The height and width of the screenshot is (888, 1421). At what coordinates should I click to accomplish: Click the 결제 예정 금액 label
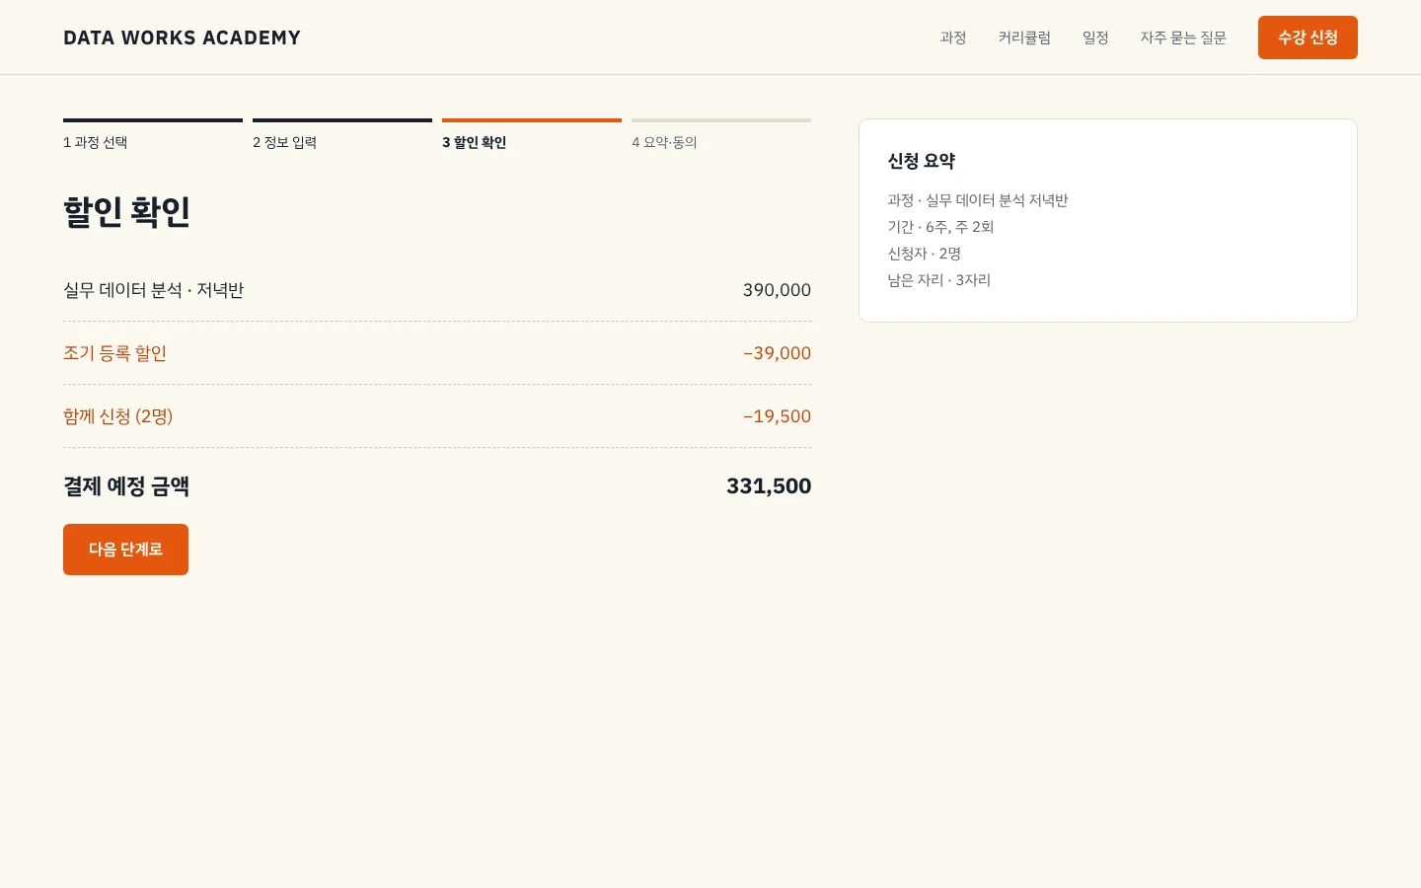(126, 486)
